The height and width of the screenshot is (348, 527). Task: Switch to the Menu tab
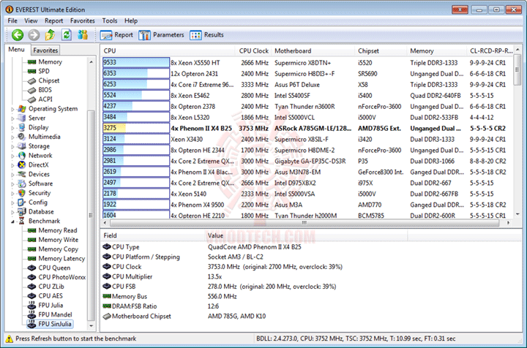point(16,50)
